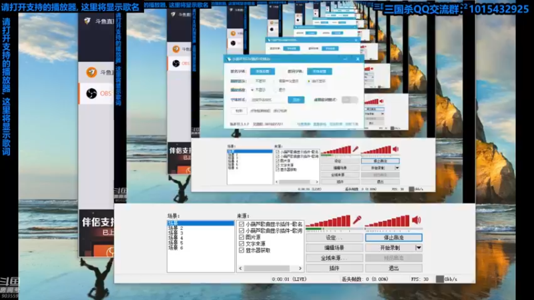Click the 设定... button in the large panel

click(x=334, y=237)
